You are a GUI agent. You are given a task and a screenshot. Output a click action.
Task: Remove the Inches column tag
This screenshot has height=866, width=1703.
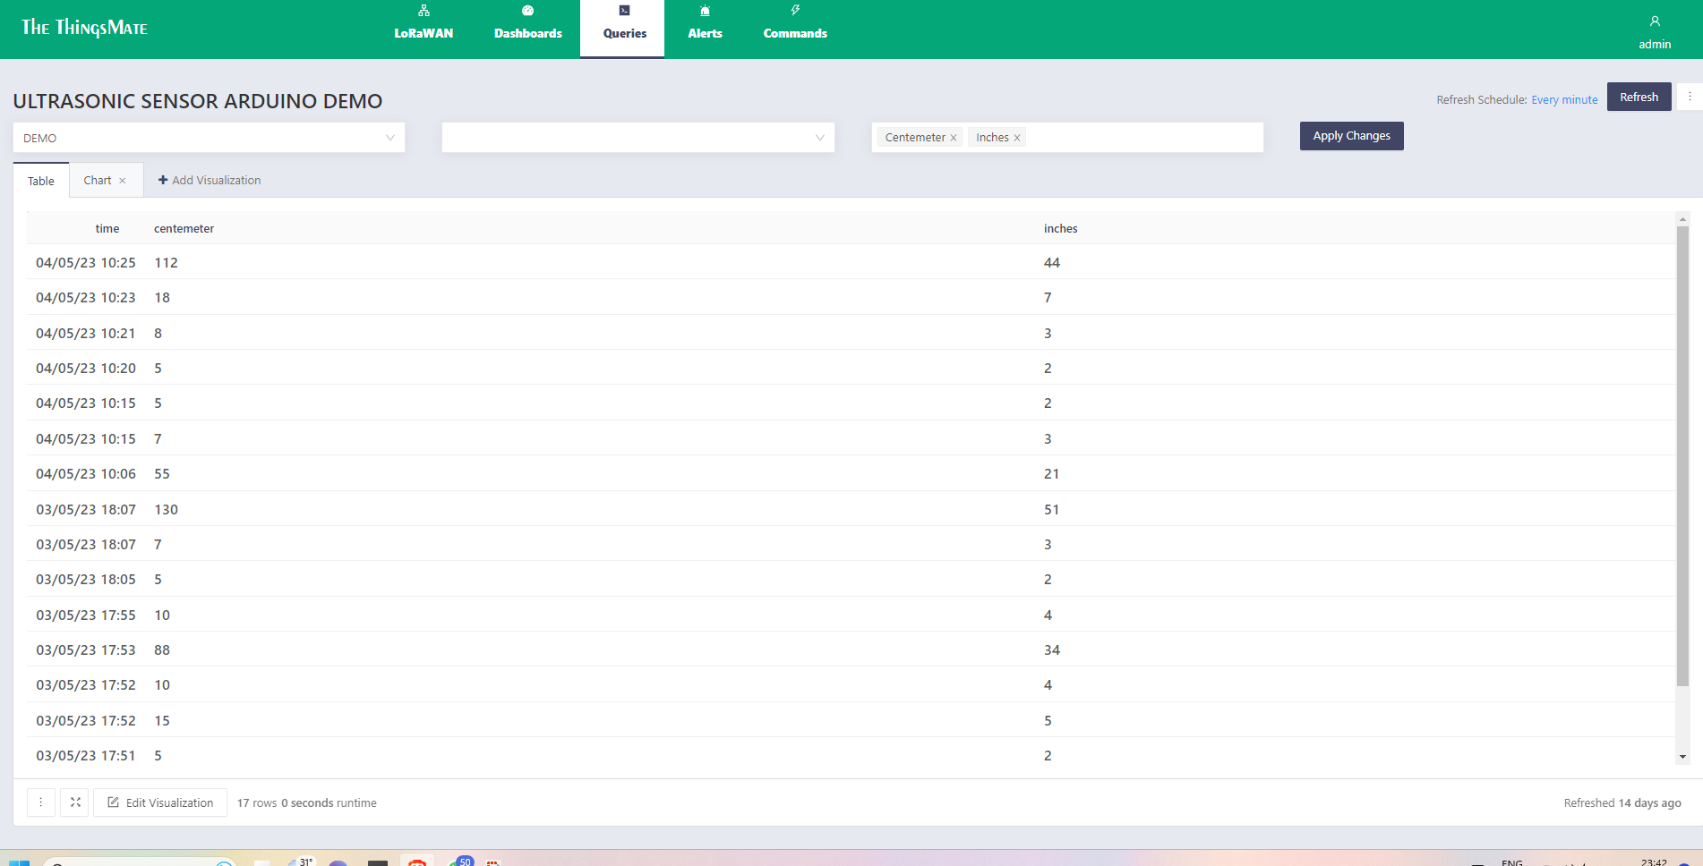pos(1018,137)
